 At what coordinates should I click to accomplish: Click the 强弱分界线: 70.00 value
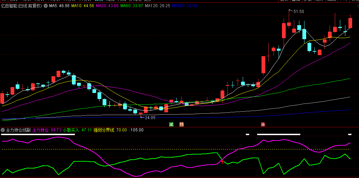110,130
